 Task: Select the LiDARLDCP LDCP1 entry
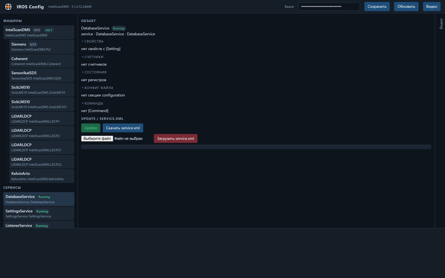[x=42, y=119]
